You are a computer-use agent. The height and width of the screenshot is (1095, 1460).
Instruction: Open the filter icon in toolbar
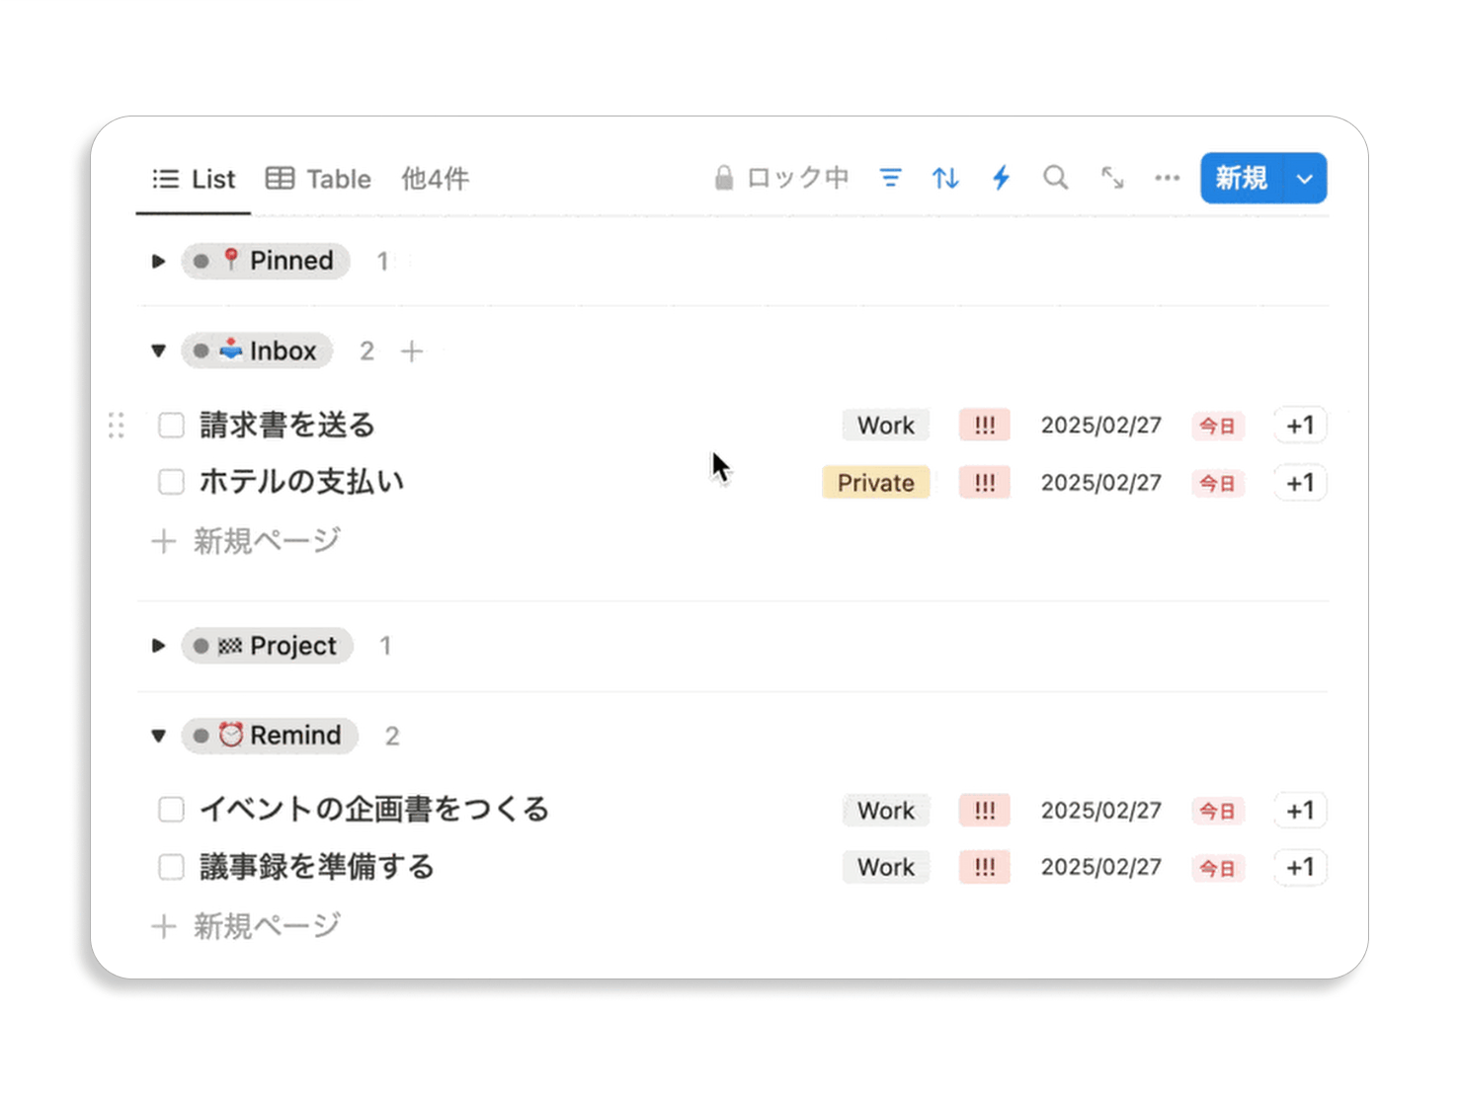(x=890, y=178)
